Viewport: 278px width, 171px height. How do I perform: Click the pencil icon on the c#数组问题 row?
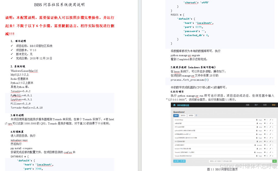coord(270,123)
